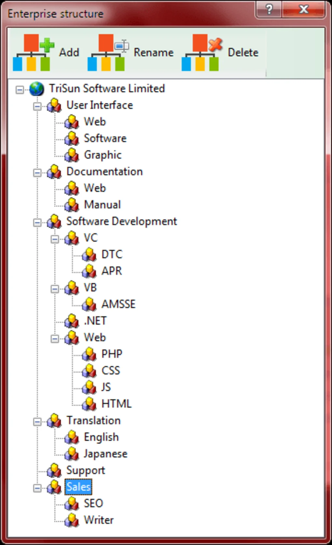Click the group icon next to Manual
Viewport: 332px width, 545px height.
pos(72,205)
